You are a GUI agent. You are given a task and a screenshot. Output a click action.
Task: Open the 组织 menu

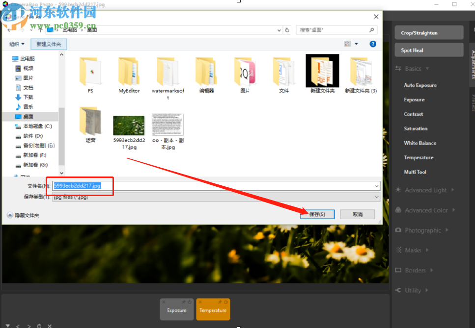[x=16, y=44]
